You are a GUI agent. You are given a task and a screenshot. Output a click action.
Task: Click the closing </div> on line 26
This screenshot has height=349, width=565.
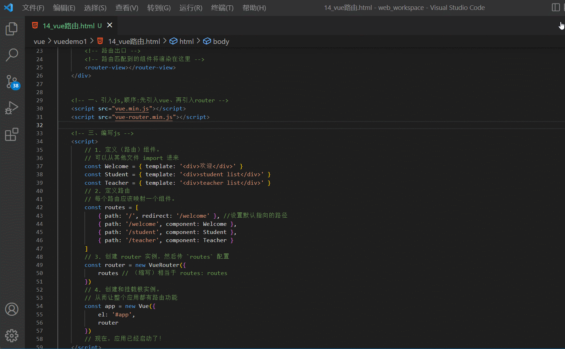(x=81, y=76)
